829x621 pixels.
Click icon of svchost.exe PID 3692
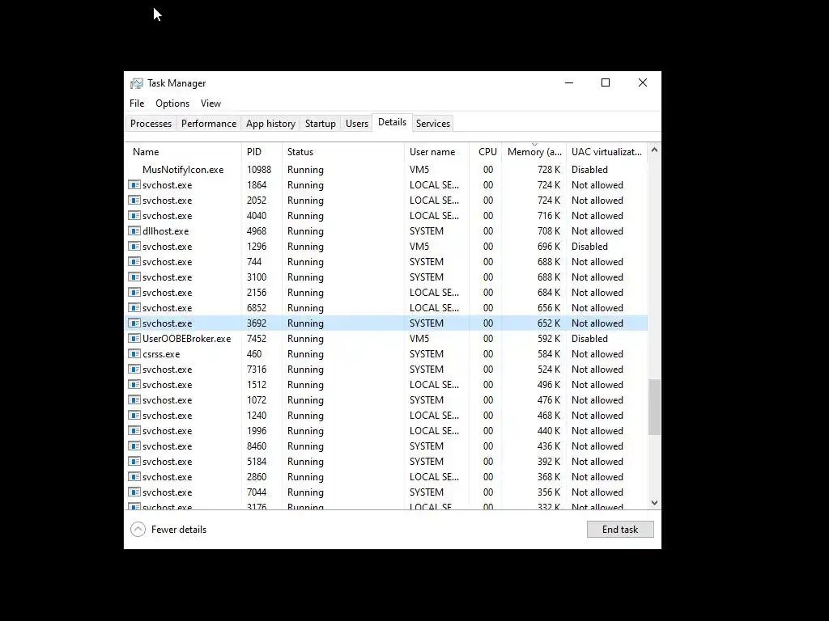134,323
